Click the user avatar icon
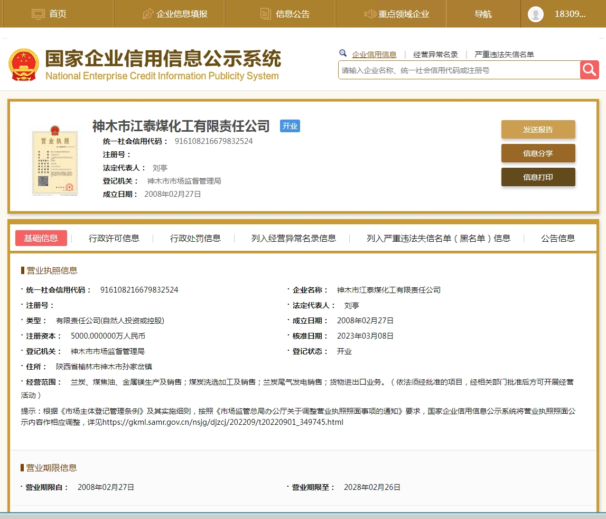This screenshot has height=519, width=606. pos(536,14)
